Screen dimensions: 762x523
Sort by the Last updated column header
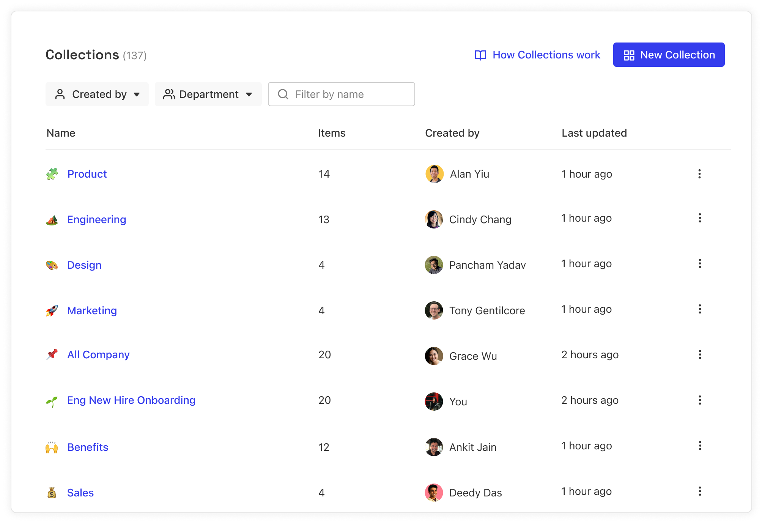tap(594, 133)
